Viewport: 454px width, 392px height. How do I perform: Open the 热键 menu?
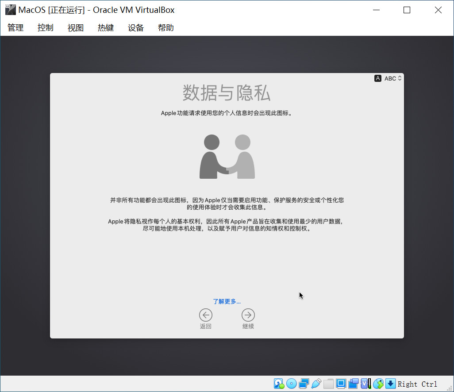pos(106,28)
